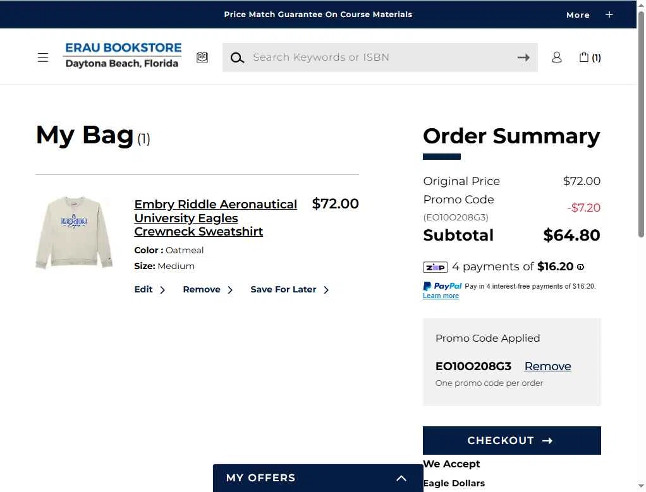The height and width of the screenshot is (492, 646).
Task: Click the sweatshirt product thumbnail
Action: point(74,232)
